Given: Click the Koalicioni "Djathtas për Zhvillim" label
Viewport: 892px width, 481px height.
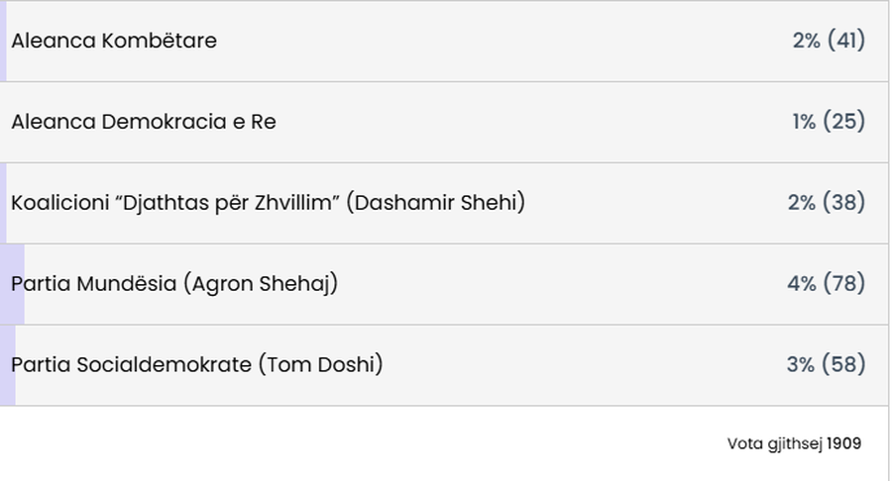Looking at the screenshot, I should tap(174, 203).
